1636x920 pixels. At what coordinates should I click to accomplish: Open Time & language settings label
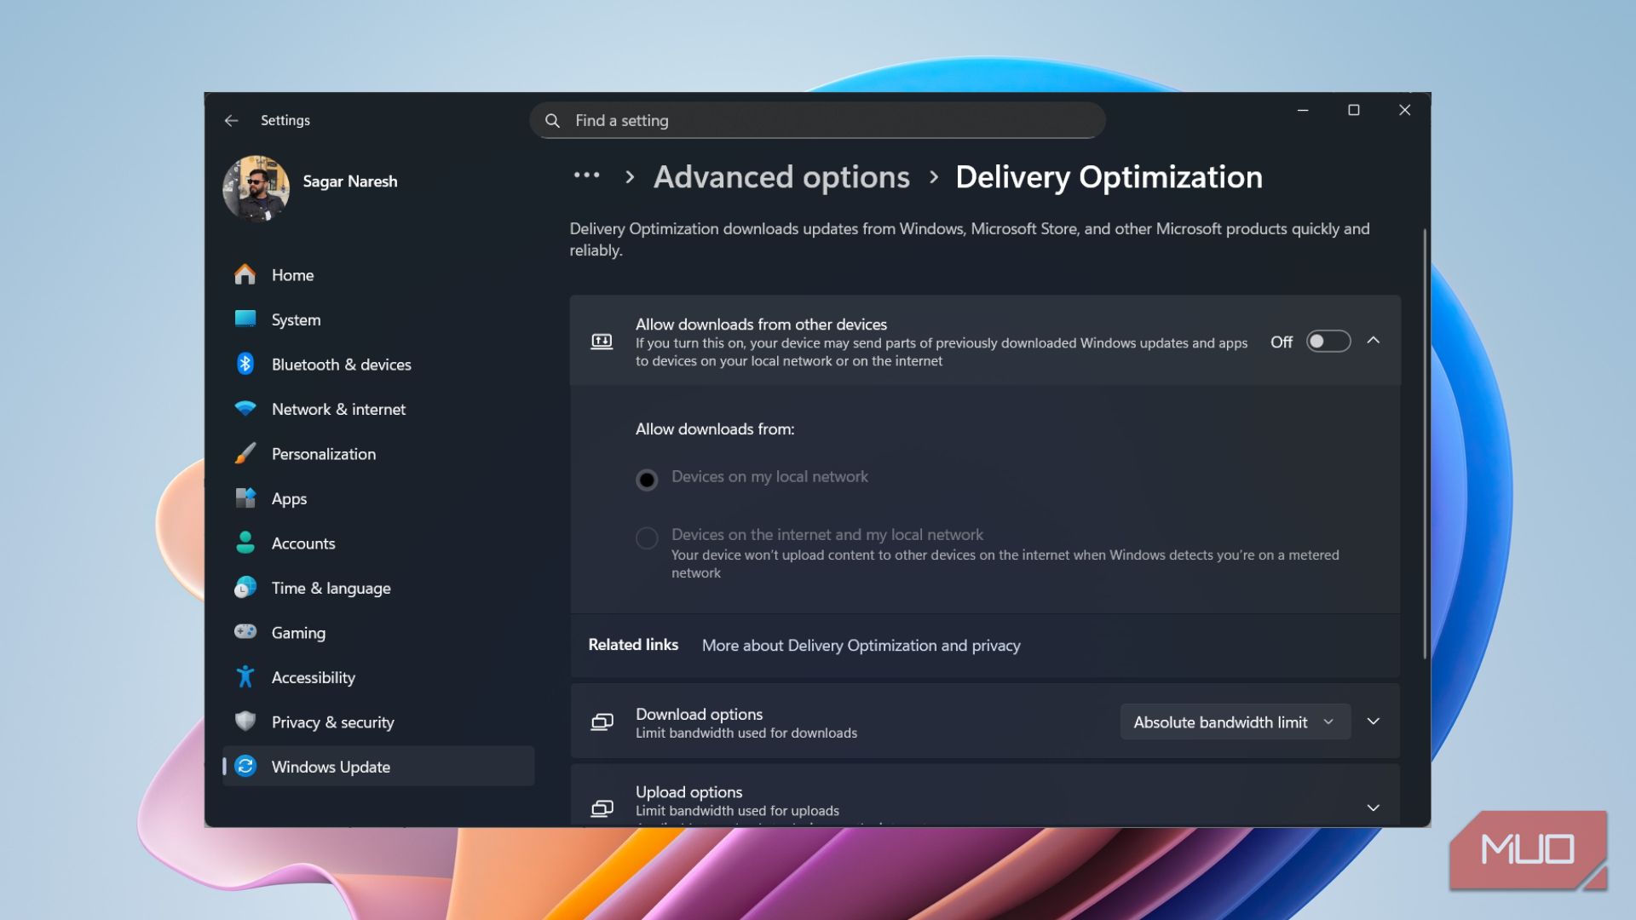[x=331, y=589]
